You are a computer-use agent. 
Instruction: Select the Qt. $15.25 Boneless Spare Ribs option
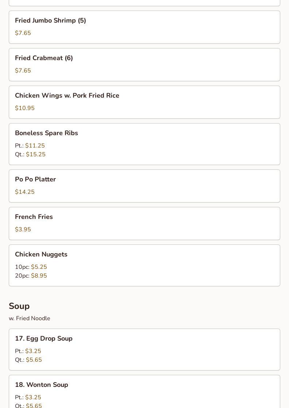coord(30,154)
